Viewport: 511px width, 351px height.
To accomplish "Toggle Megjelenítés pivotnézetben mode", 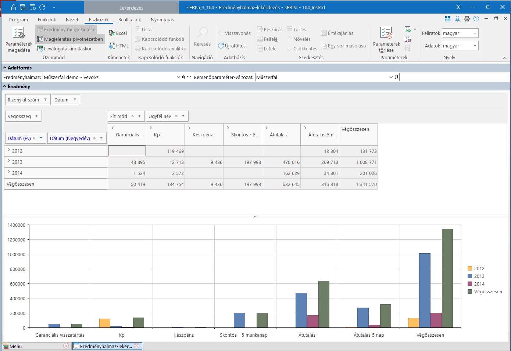I will coord(70,39).
